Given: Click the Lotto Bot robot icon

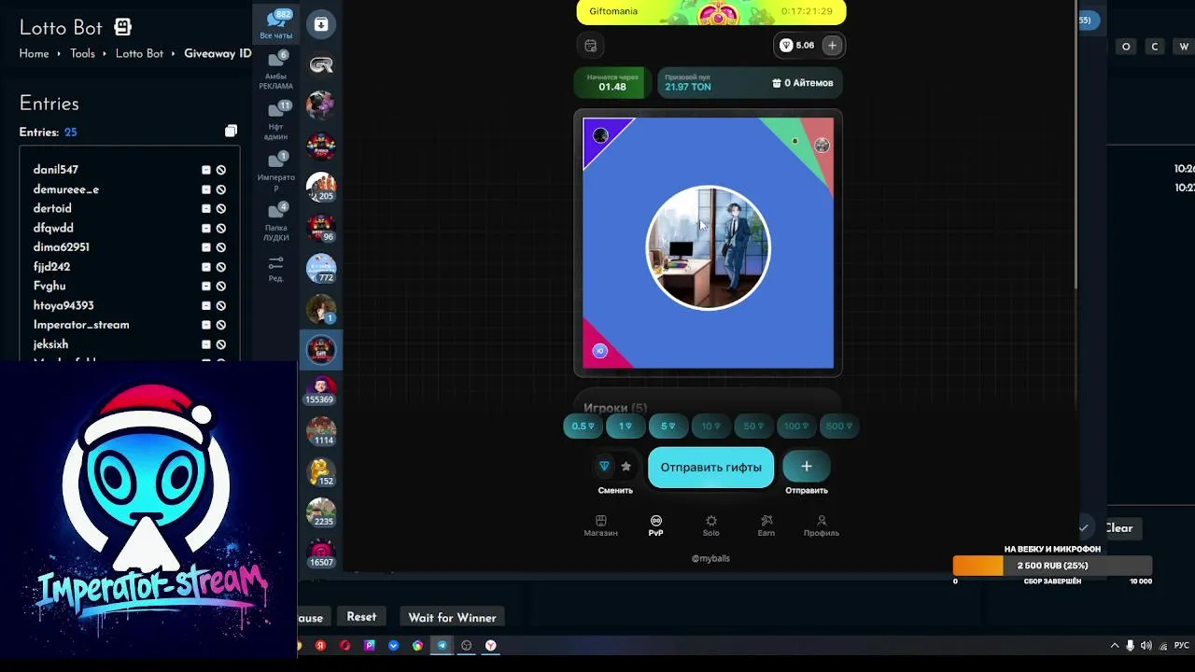Looking at the screenshot, I should click(122, 26).
